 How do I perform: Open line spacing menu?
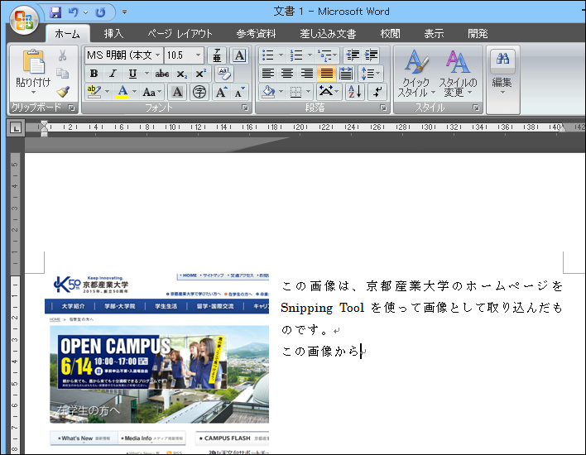pyautogui.click(x=370, y=74)
